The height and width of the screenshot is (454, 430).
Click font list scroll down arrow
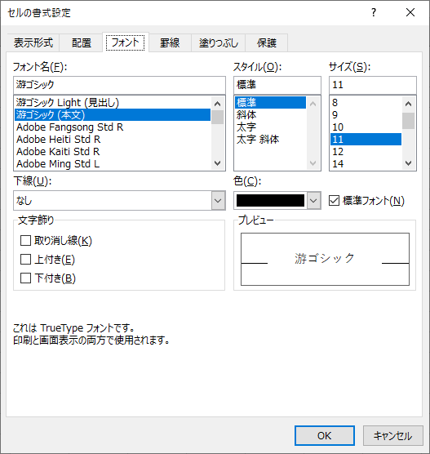coord(217,163)
